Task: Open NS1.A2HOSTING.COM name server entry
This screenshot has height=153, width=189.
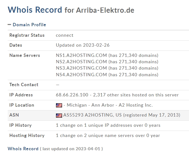Action: click(81, 55)
